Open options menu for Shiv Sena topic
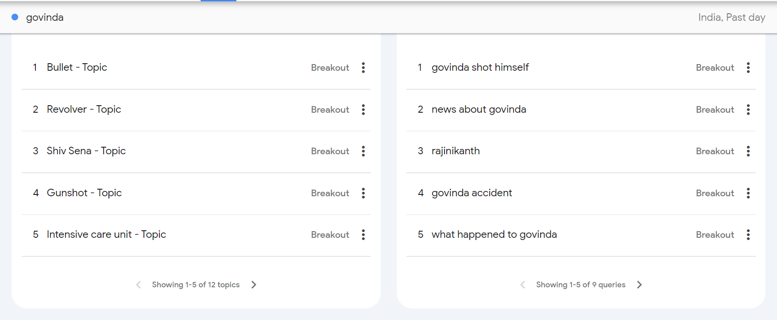This screenshot has width=777, height=320. (363, 151)
